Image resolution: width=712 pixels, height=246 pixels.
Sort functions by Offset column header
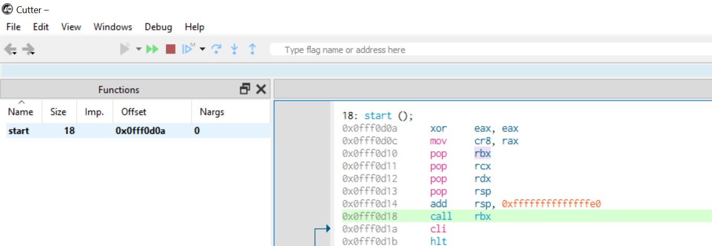[134, 112]
